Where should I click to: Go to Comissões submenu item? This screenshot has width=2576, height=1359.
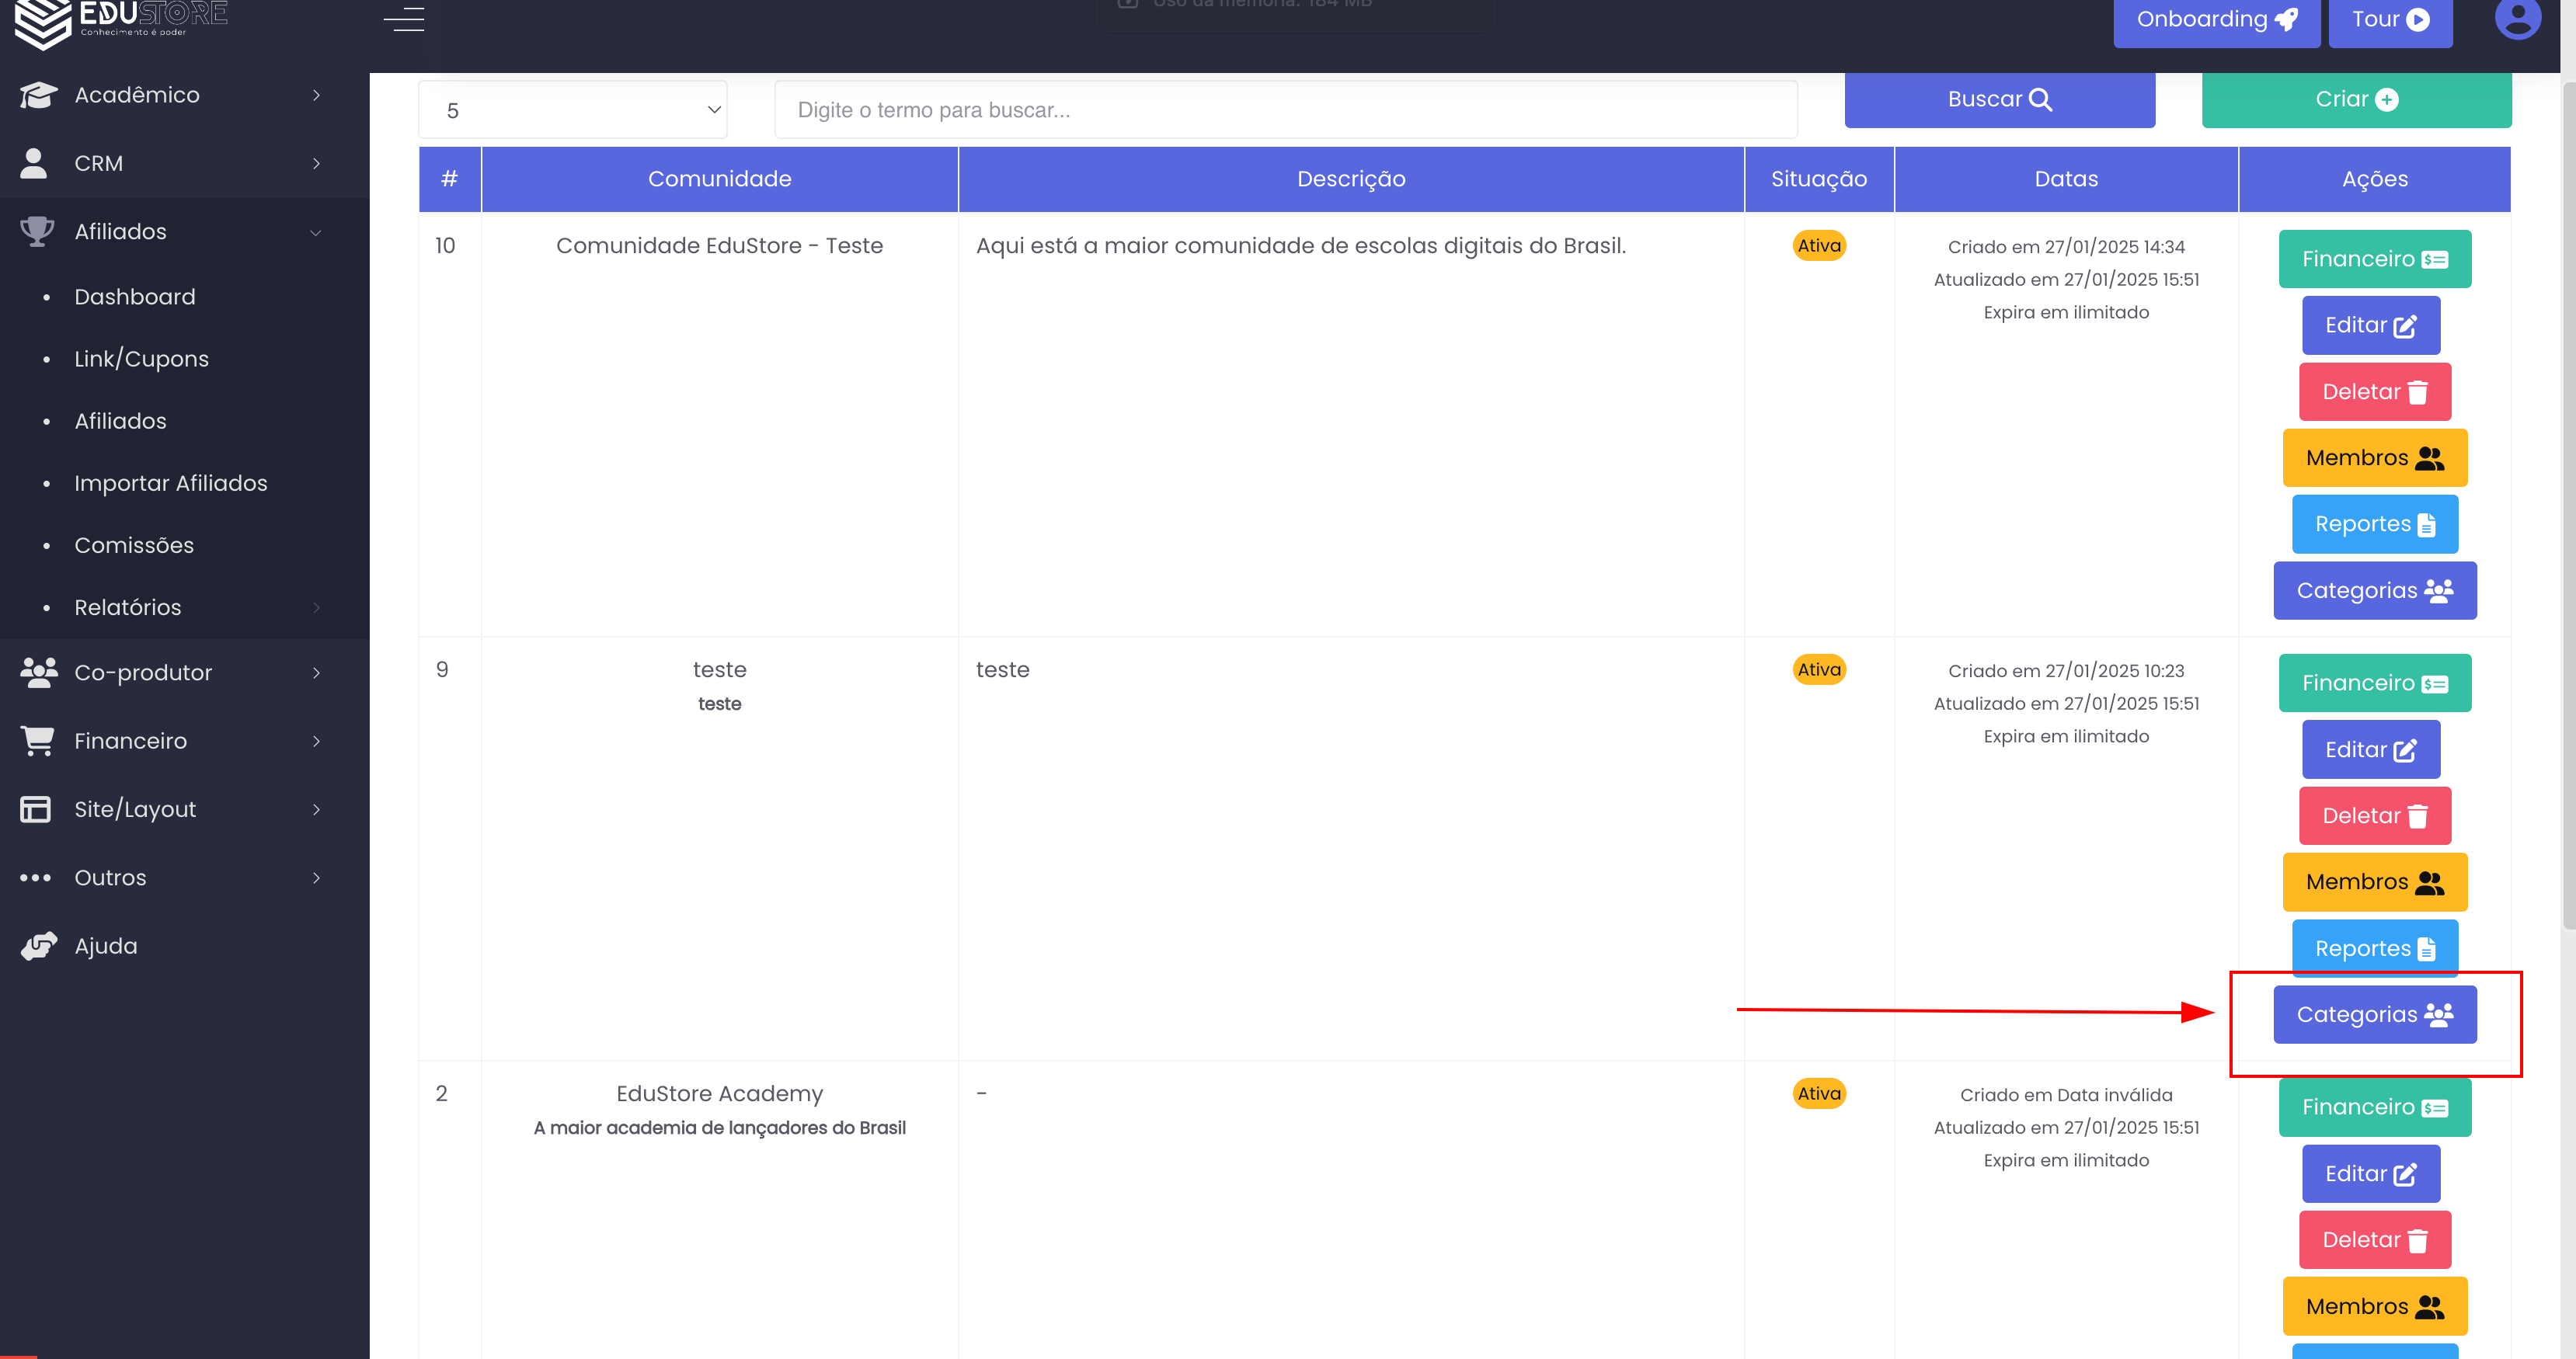(x=134, y=545)
